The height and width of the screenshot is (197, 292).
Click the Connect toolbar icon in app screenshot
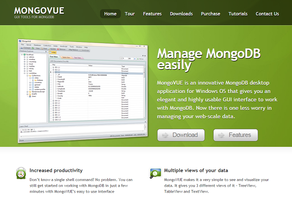pyautogui.click(x=23, y=48)
